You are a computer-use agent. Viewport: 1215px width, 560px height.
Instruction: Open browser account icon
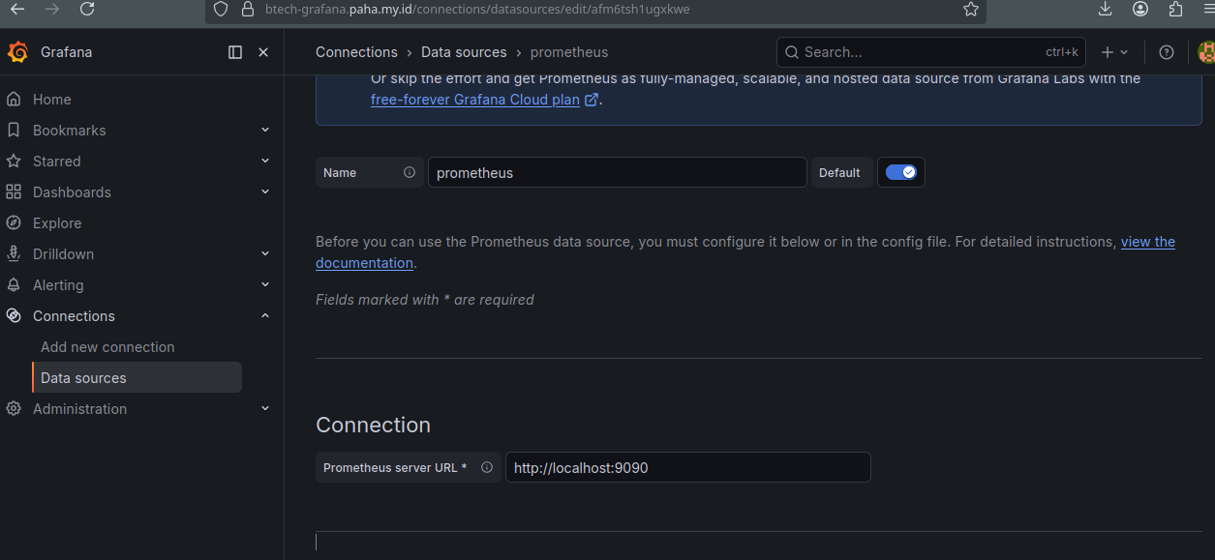1140,9
